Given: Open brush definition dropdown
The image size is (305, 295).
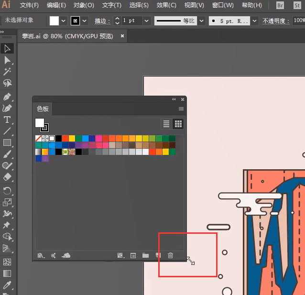Looking at the screenshot, I should coord(254,21).
